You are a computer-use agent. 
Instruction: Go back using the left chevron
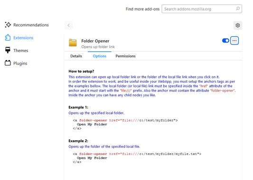pos(69,25)
